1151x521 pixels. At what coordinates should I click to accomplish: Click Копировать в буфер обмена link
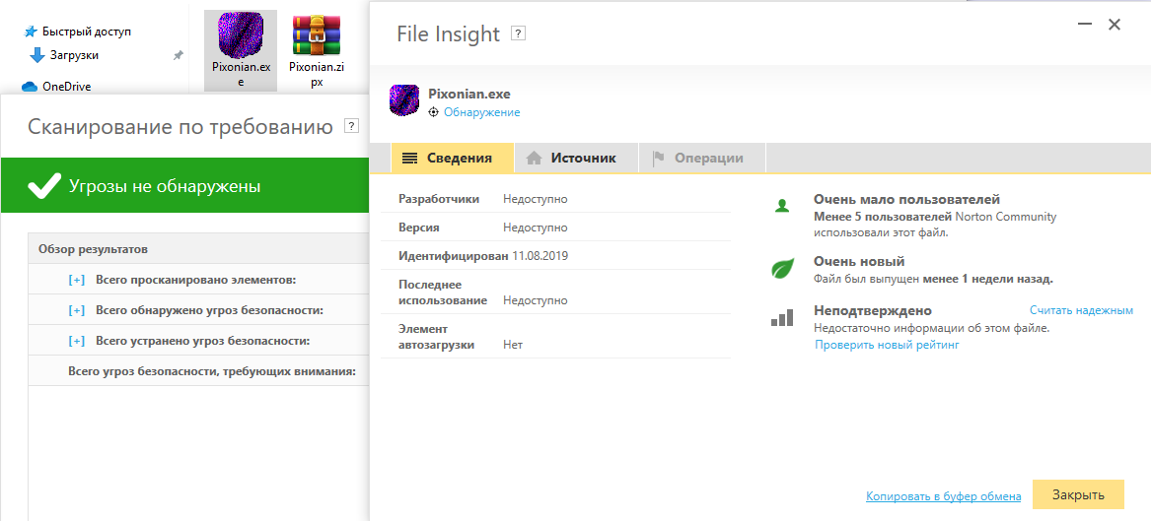943,496
